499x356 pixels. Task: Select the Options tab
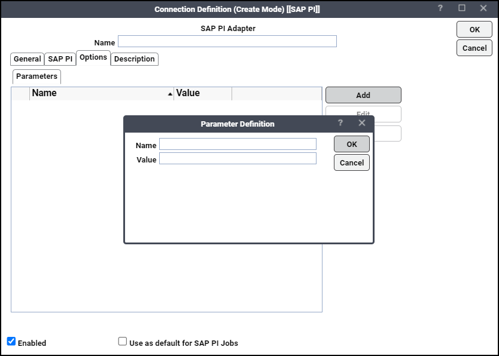93,58
